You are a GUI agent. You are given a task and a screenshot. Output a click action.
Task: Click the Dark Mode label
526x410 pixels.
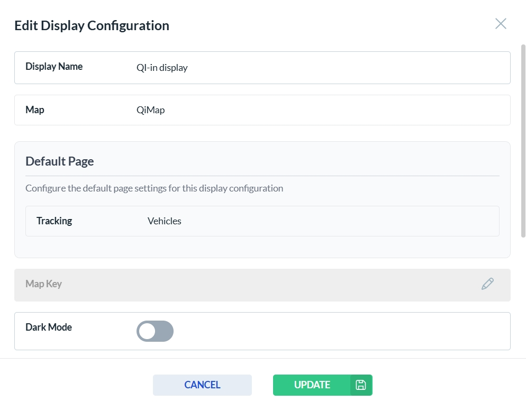tap(49, 327)
